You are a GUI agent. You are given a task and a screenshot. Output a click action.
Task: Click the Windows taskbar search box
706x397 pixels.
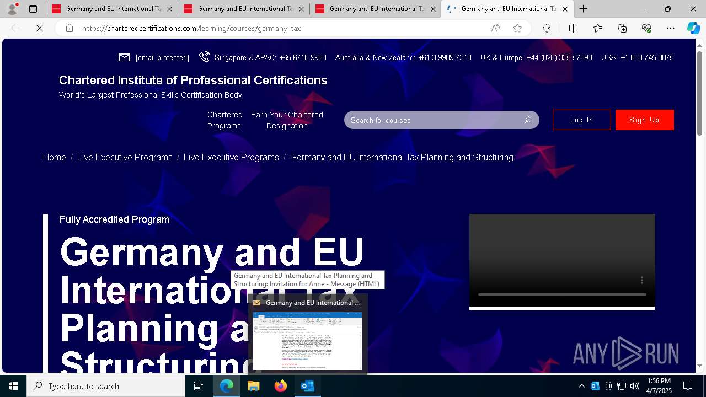106,386
